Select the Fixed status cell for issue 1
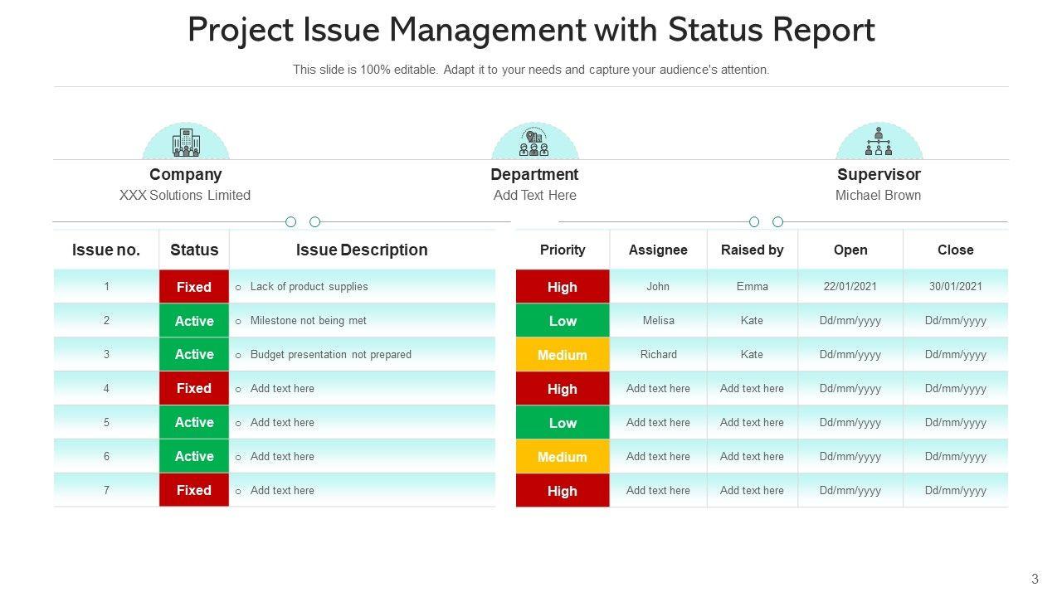This screenshot has height=597, width=1062. click(x=194, y=287)
